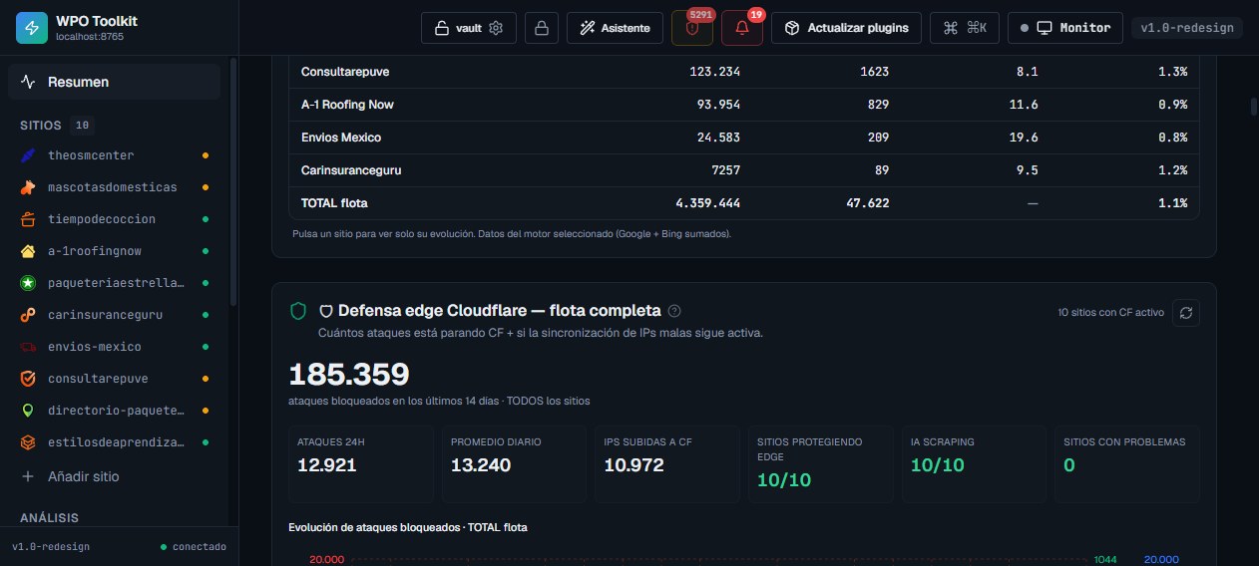Image resolution: width=1259 pixels, height=566 pixels.
Task: Click the v1.0-redesign label in sidebar footer
Action: coord(51,547)
